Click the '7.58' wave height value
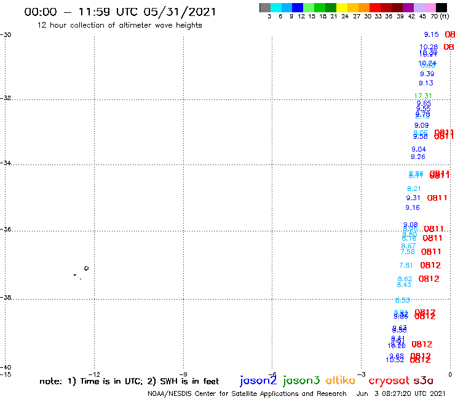This screenshot has width=455, height=399. [408, 252]
